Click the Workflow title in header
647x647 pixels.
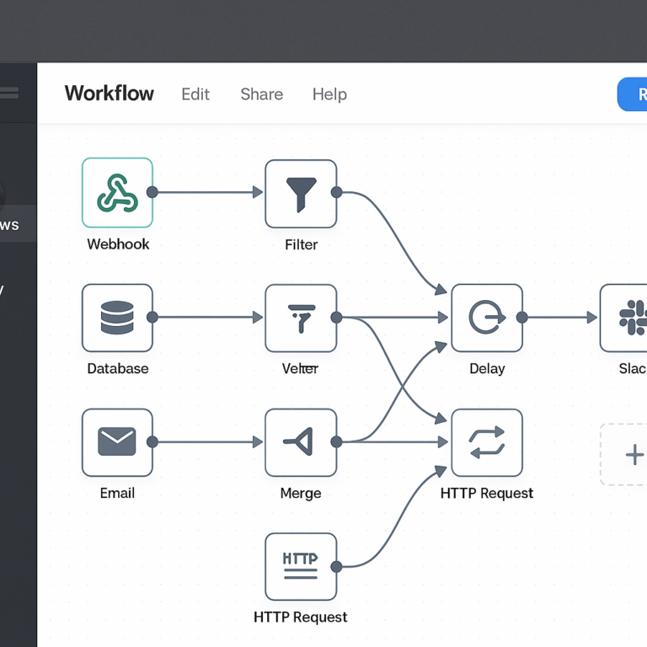click(x=110, y=94)
